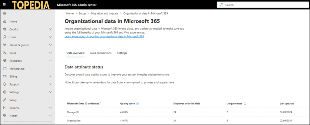Image resolution: width=310 pixels, height=125 pixels.
Task: Open Learn more about importing organizational data link
Action: (x=104, y=37)
